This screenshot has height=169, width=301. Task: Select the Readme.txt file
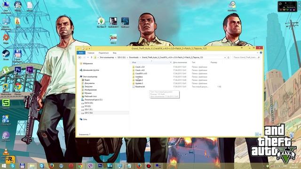pyautogui.click(x=140, y=86)
